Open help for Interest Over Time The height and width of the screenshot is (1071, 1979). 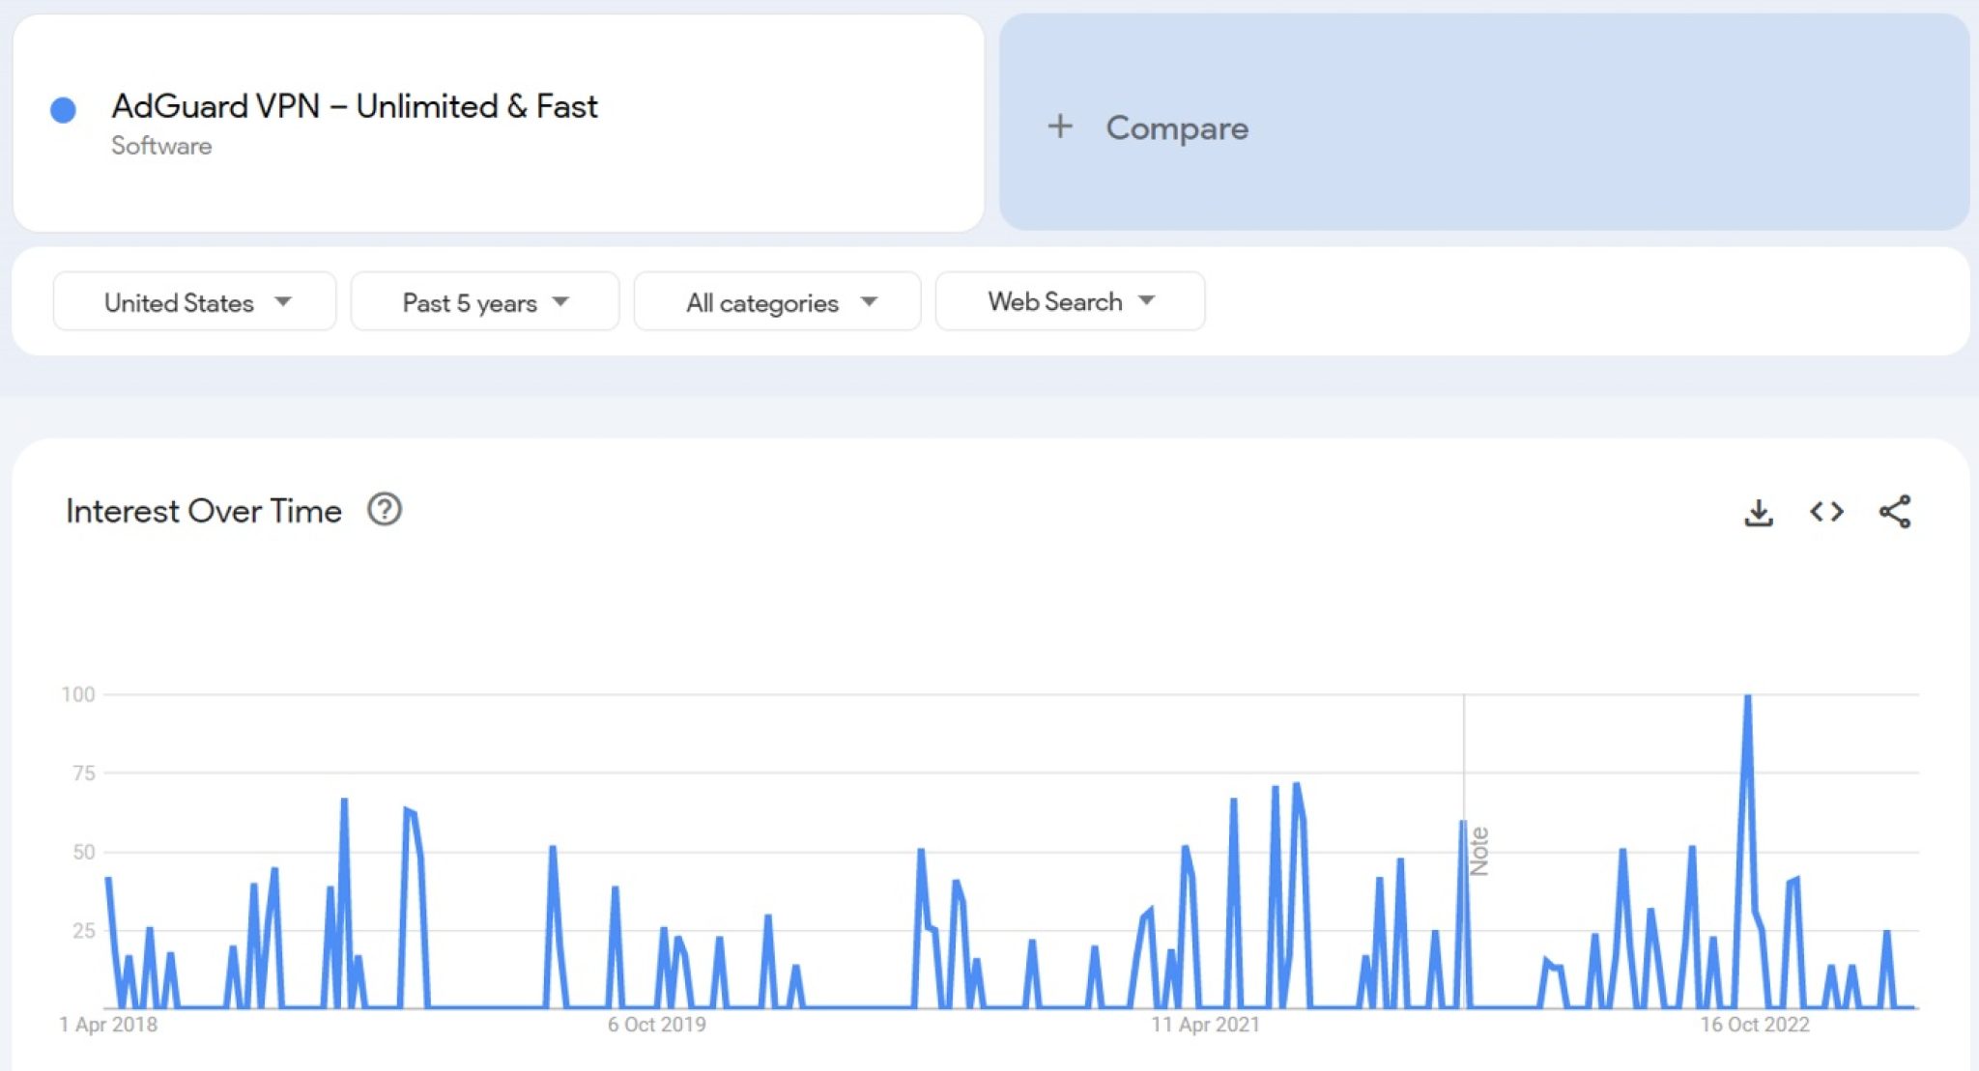(385, 509)
